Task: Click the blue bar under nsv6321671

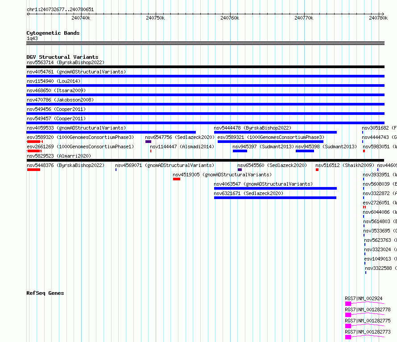Action: [x=275, y=198]
